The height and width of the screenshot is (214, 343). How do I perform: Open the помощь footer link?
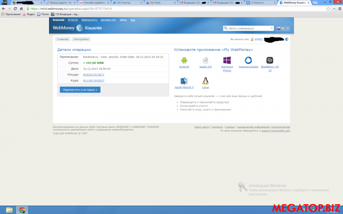230,127
